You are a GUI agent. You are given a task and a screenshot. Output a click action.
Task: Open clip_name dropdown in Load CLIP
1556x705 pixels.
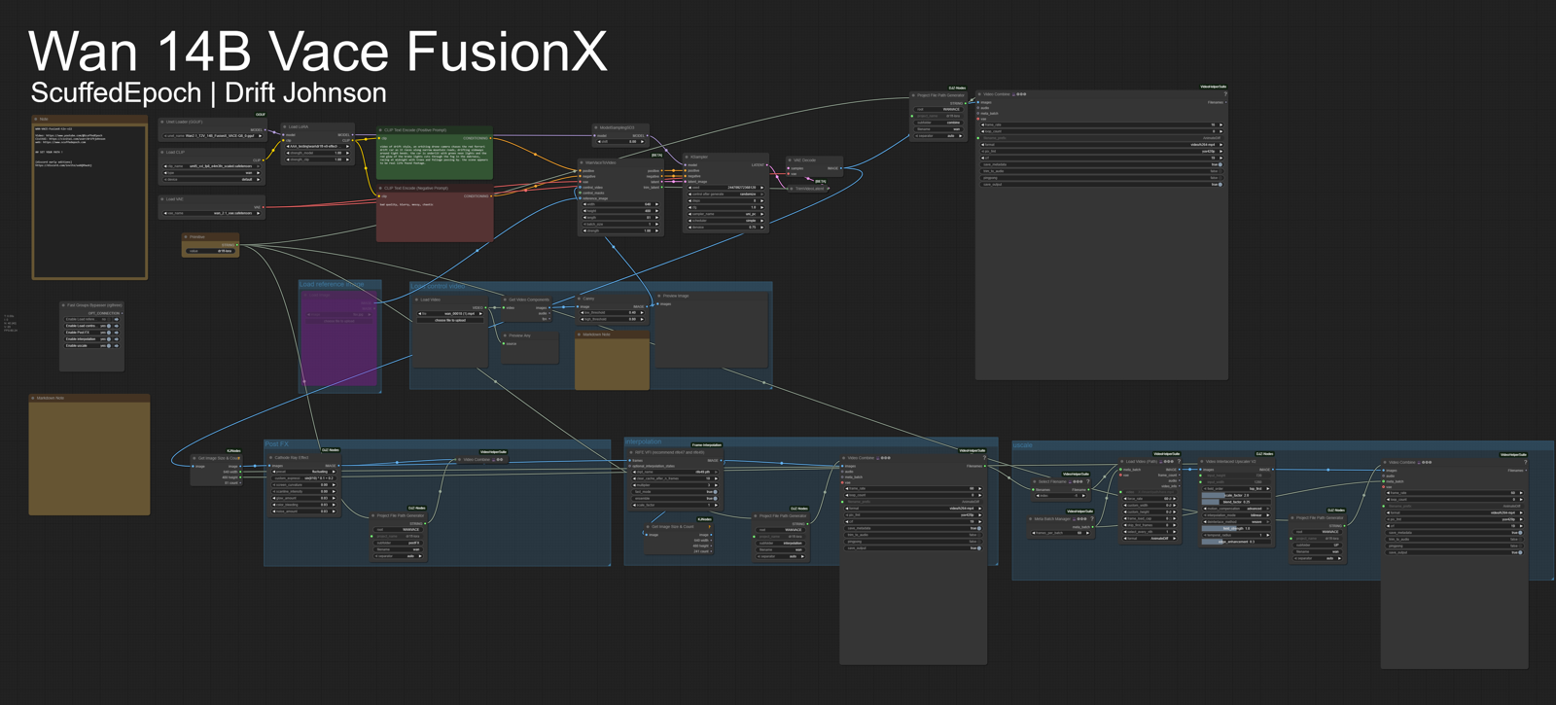coord(212,166)
